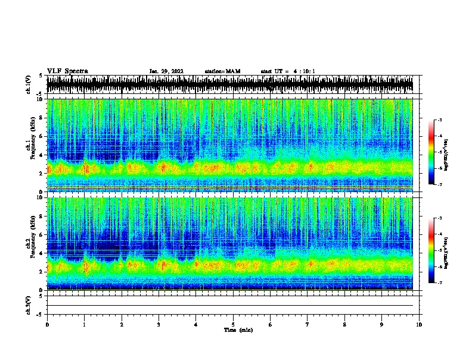Click the ch.1 color scale bar

point(431,152)
